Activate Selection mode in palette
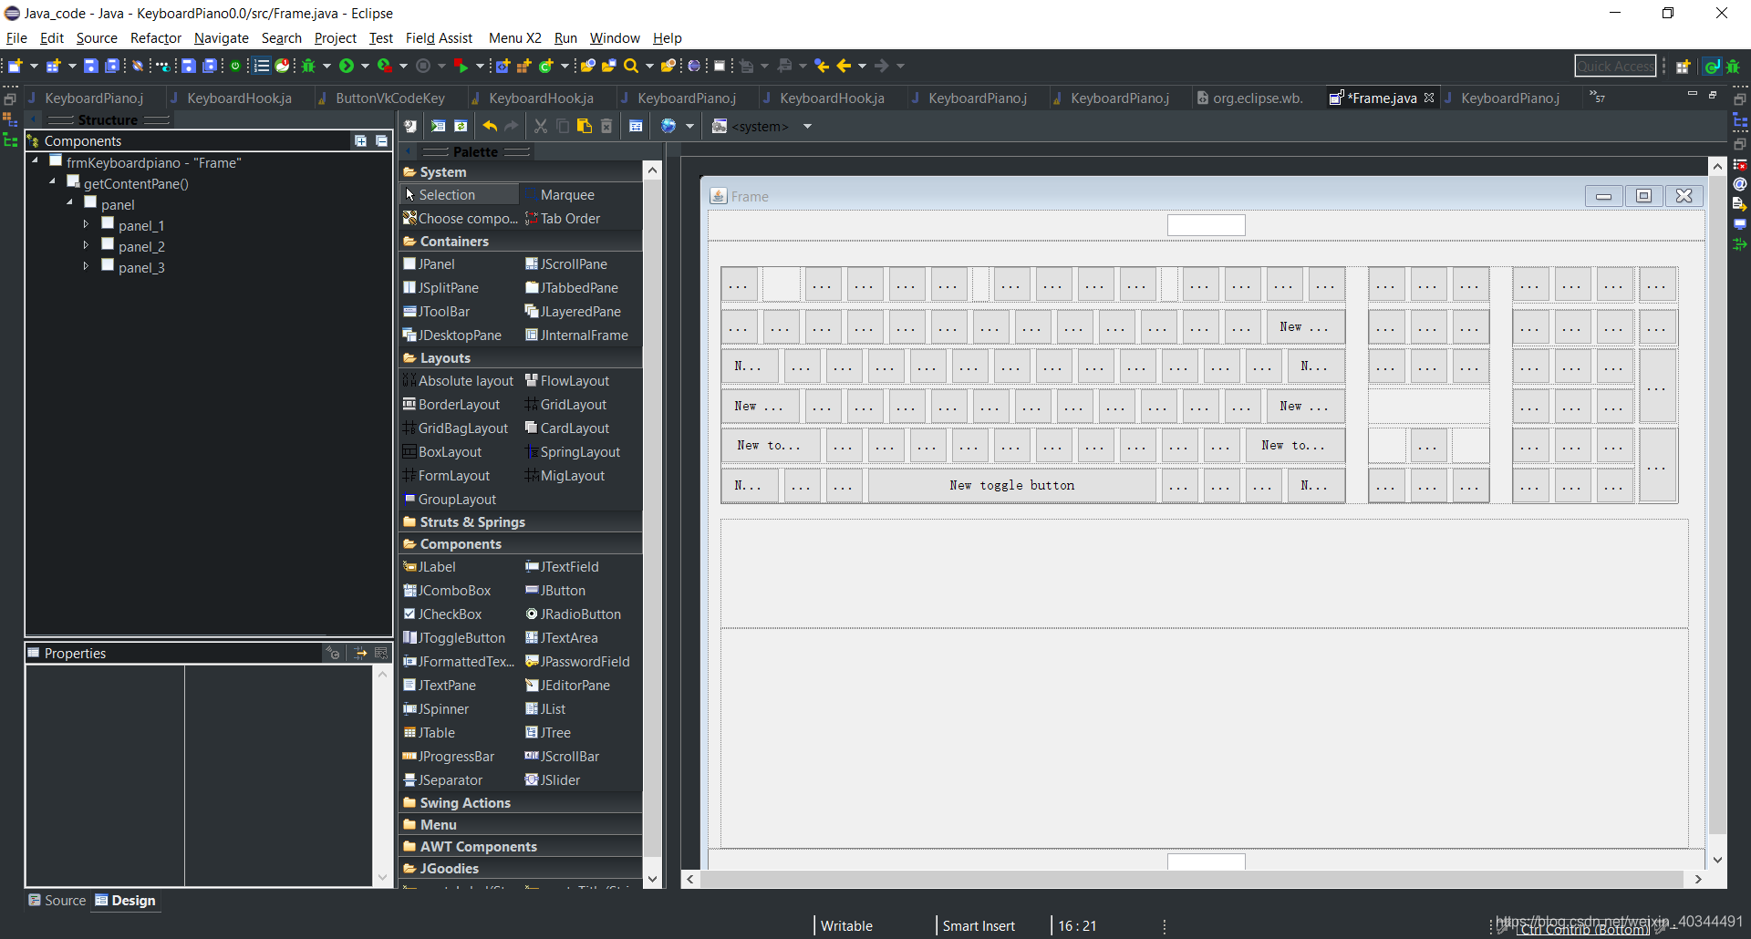The width and height of the screenshot is (1751, 939). tap(459, 195)
